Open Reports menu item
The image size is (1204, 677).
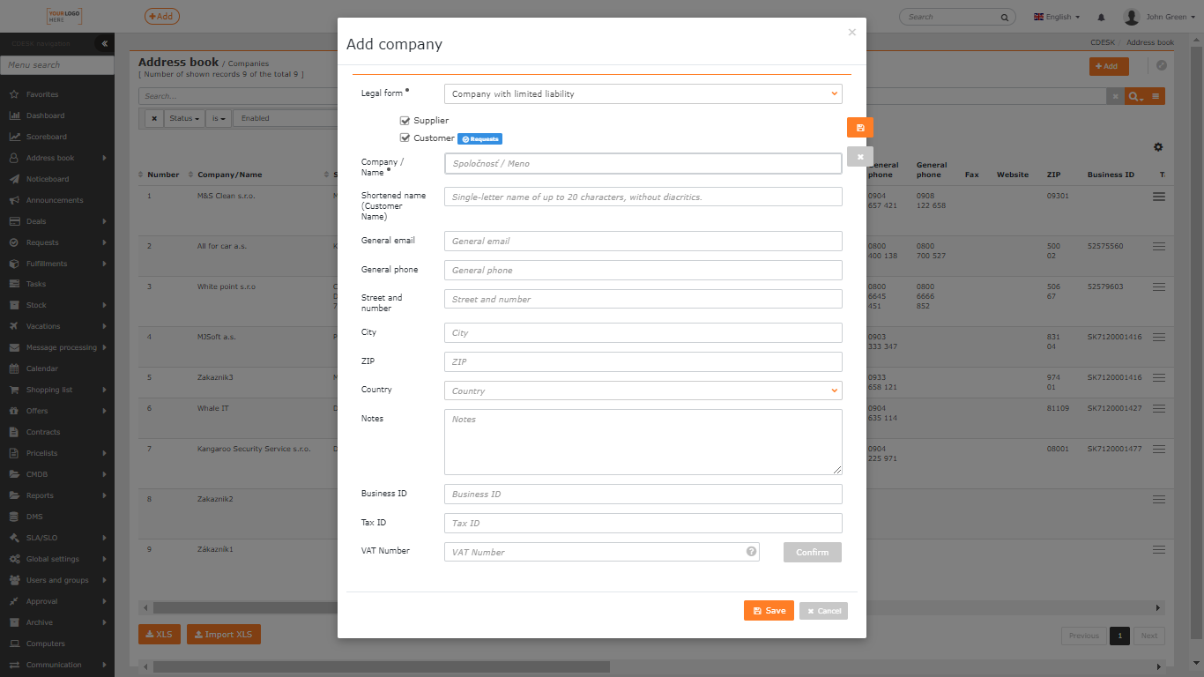click(40, 495)
